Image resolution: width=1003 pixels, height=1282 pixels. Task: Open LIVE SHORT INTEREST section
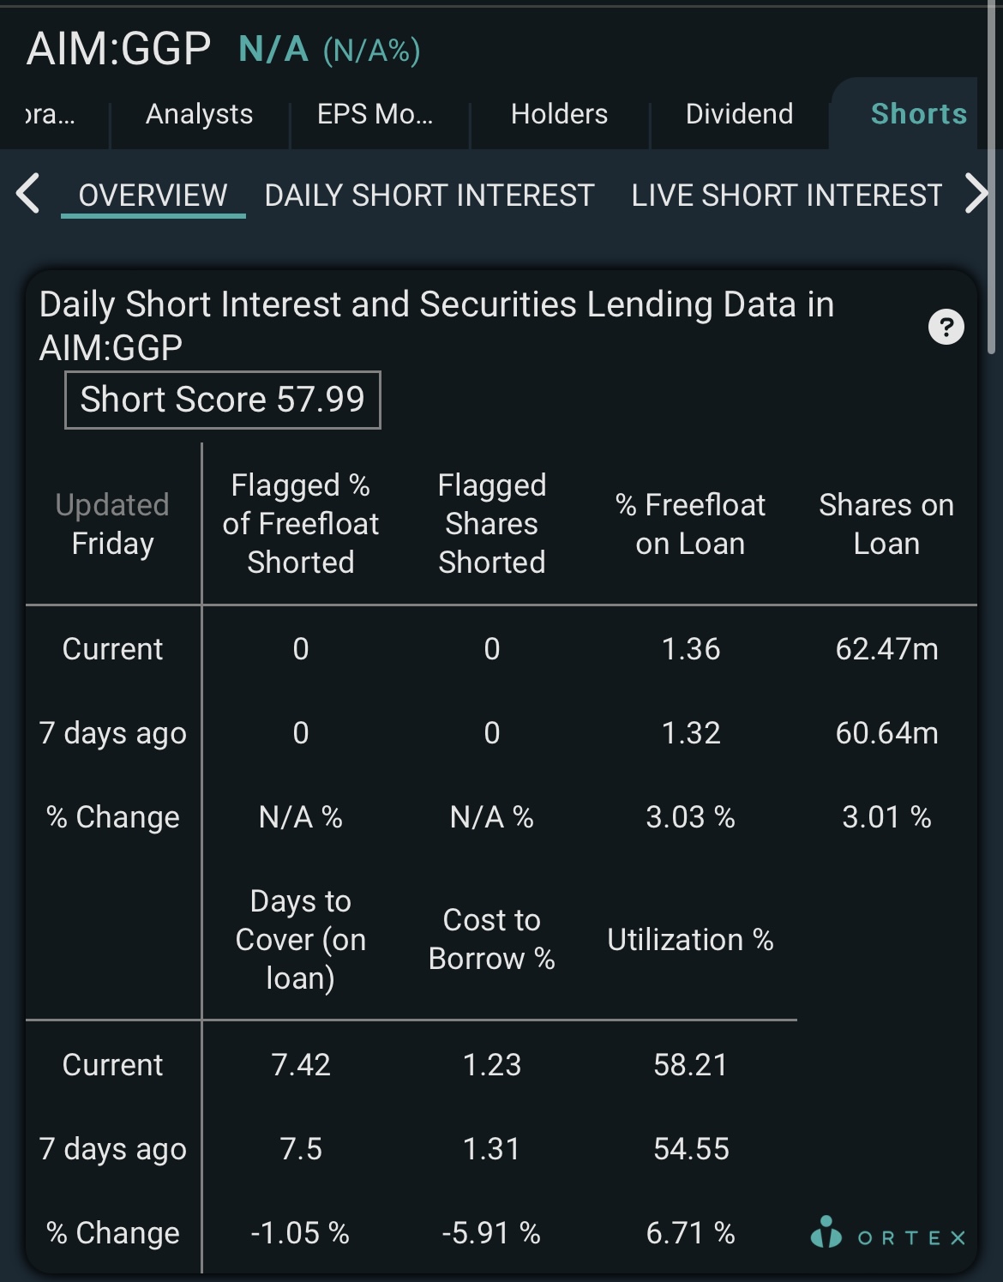787,196
